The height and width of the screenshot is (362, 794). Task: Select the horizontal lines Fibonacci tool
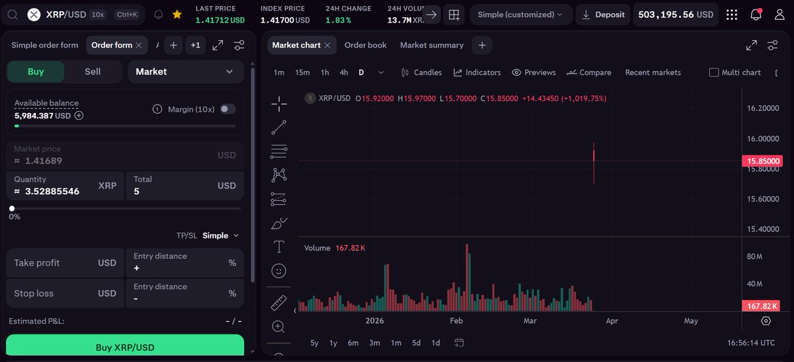(279, 151)
